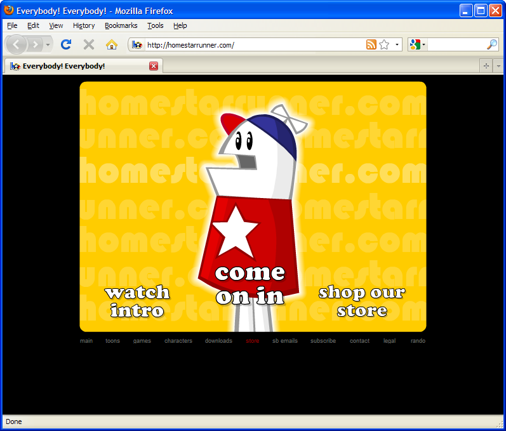The height and width of the screenshot is (431, 506).
Task: Open the main nav link
Action: pos(86,341)
